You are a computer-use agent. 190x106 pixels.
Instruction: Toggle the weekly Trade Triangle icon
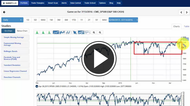[x=43, y=32]
